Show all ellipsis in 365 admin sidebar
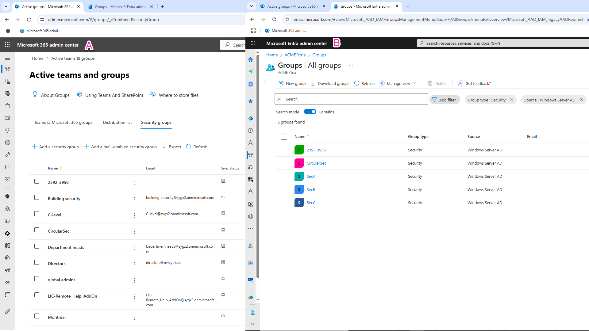The image size is (589, 331). (7, 324)
